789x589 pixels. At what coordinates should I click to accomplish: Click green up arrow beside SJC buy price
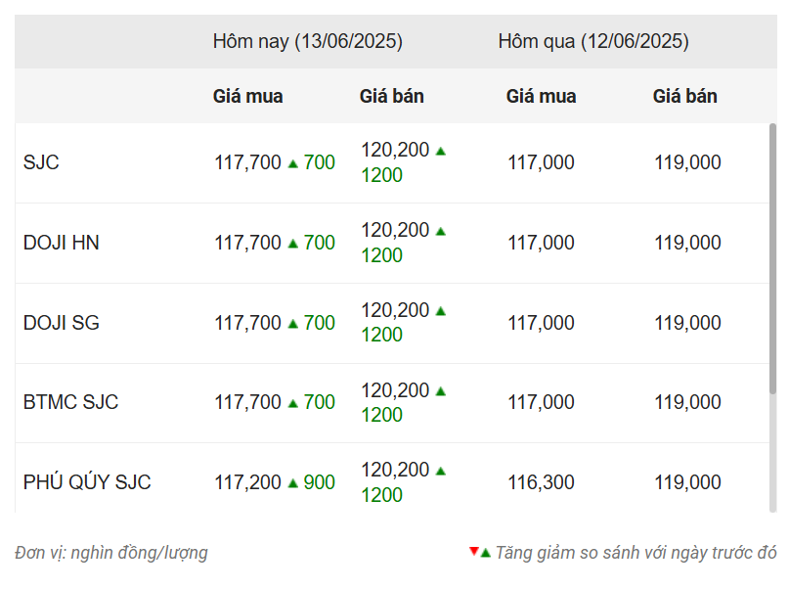coord(292,163)
